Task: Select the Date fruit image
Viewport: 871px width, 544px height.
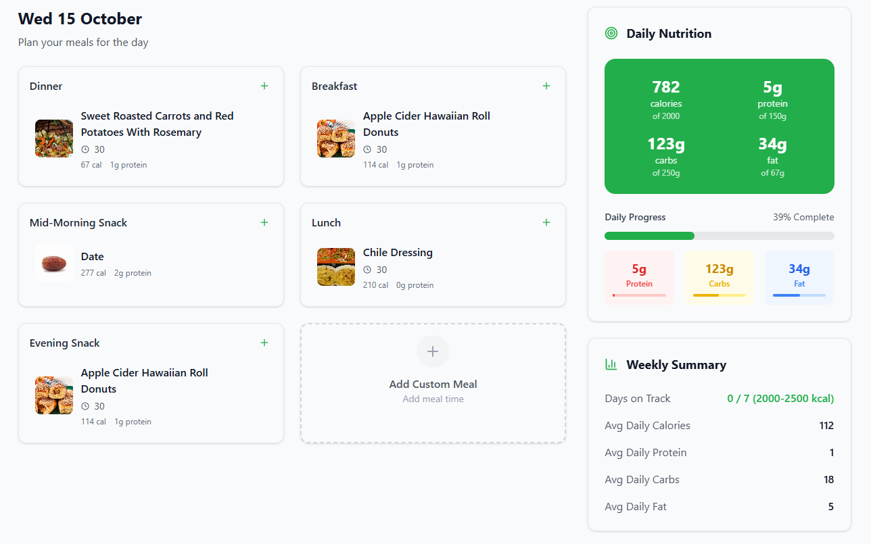Action: (54, 263)
